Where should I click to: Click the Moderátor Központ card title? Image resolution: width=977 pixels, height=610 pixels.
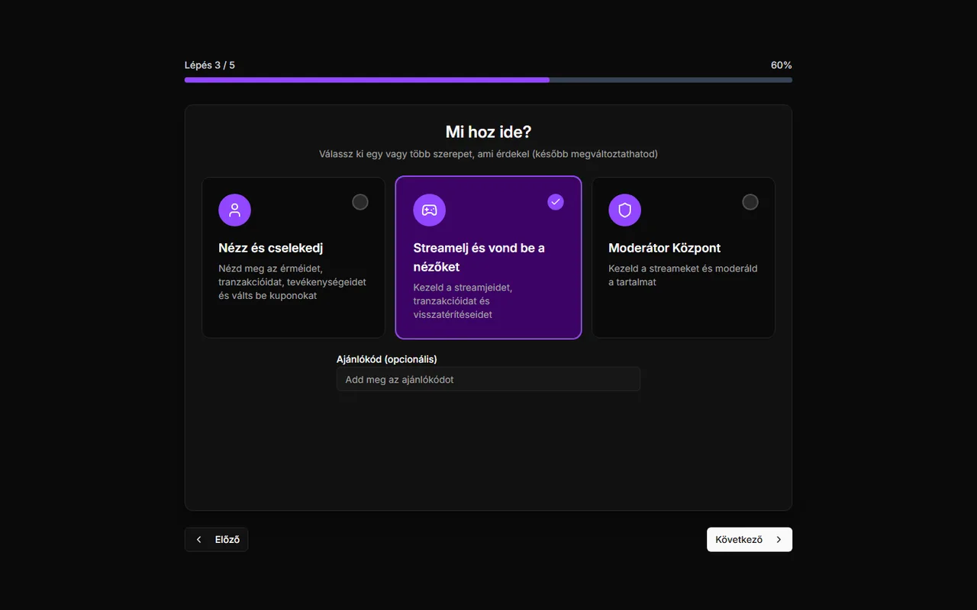pyautogui.click(x=664, y=248)
